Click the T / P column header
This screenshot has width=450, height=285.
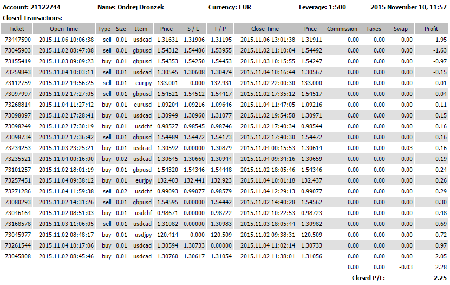tap(220, 29)
